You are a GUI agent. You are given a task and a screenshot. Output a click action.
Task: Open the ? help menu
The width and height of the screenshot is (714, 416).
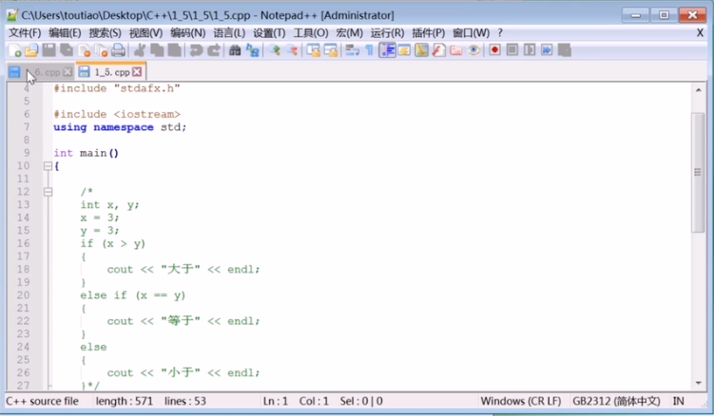click(x=500, y=33)
